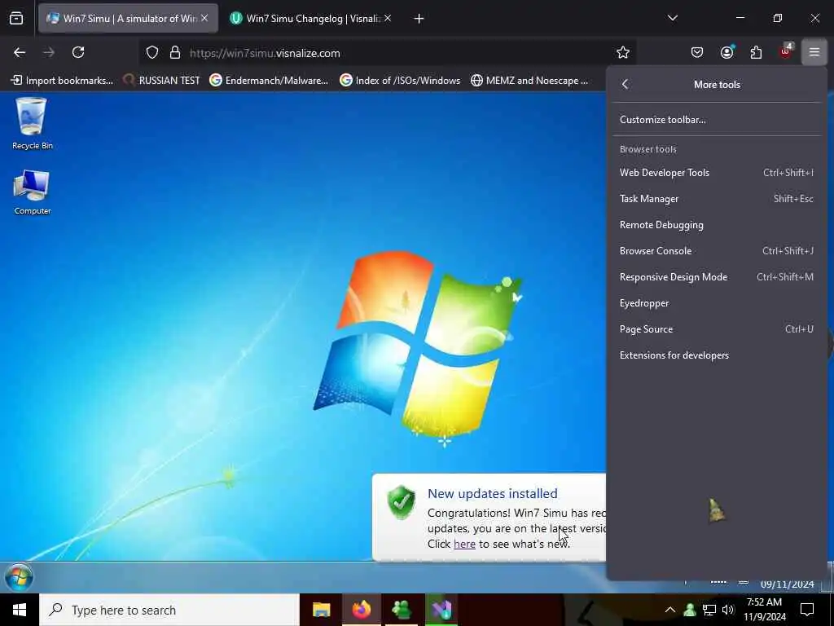Open Firefox View tab icon
Viewport: 834px width, 626px height.
16,19
